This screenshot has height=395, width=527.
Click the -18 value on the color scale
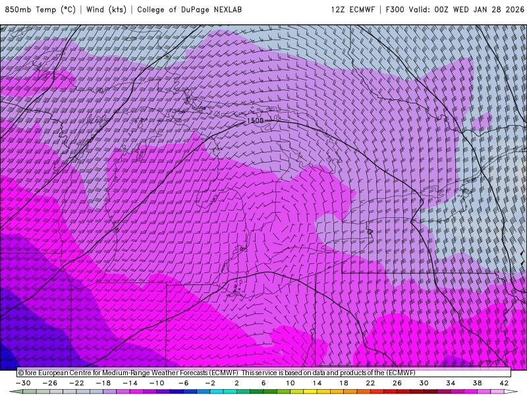(103, 383)
